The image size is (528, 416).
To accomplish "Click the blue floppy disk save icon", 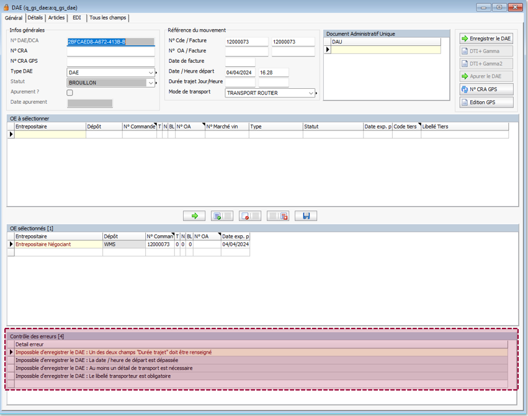I will pyautogui.click(x=306, y=216).
